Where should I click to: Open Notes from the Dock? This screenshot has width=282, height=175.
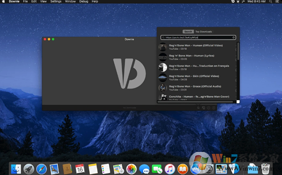(93, 169)
